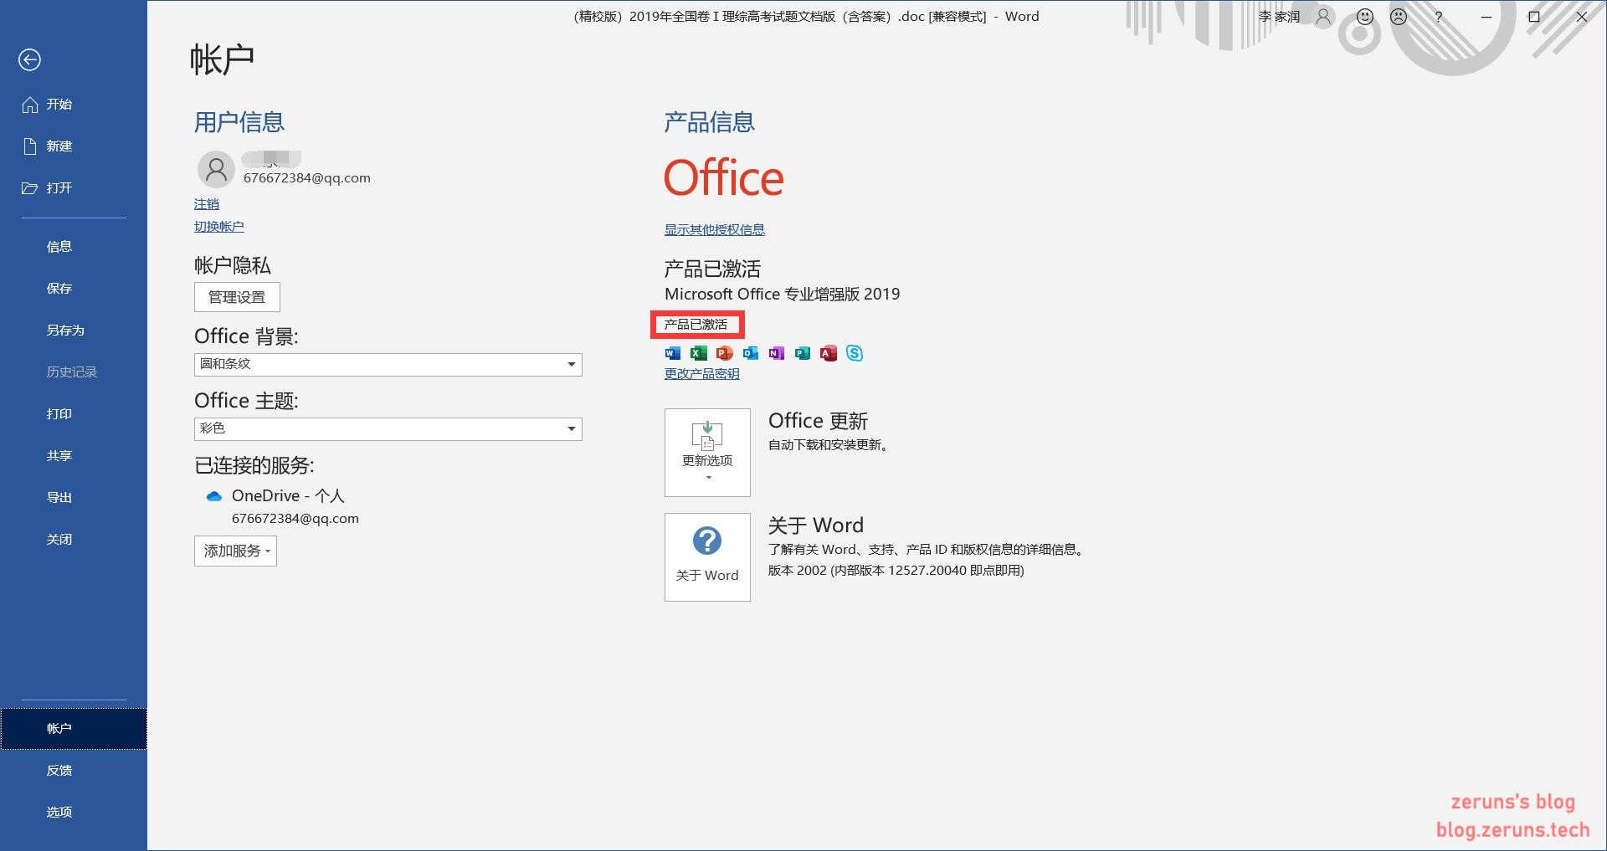This screenshot has height=851, width=1607.
Task: Expand the 更新选项 button
Action: pos(707,453)
